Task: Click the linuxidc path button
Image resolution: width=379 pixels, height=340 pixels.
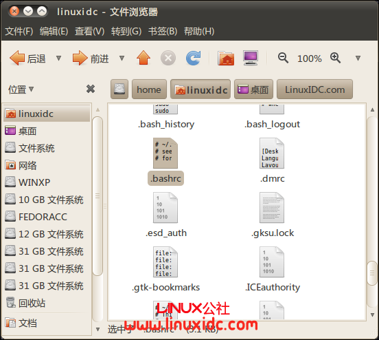Action: (x=200, y=89)
